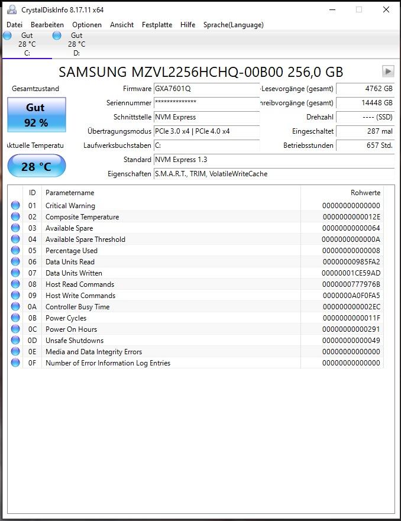Click raw value 00000000985FA2
The image size is (401, 521).
pos(351,262)
